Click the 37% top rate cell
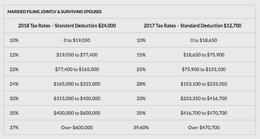The height and width of the screenshot is (139, 260). (14, 128)
